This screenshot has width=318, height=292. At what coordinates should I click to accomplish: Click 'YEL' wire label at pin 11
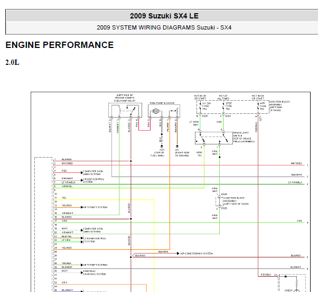coord(64,198)
